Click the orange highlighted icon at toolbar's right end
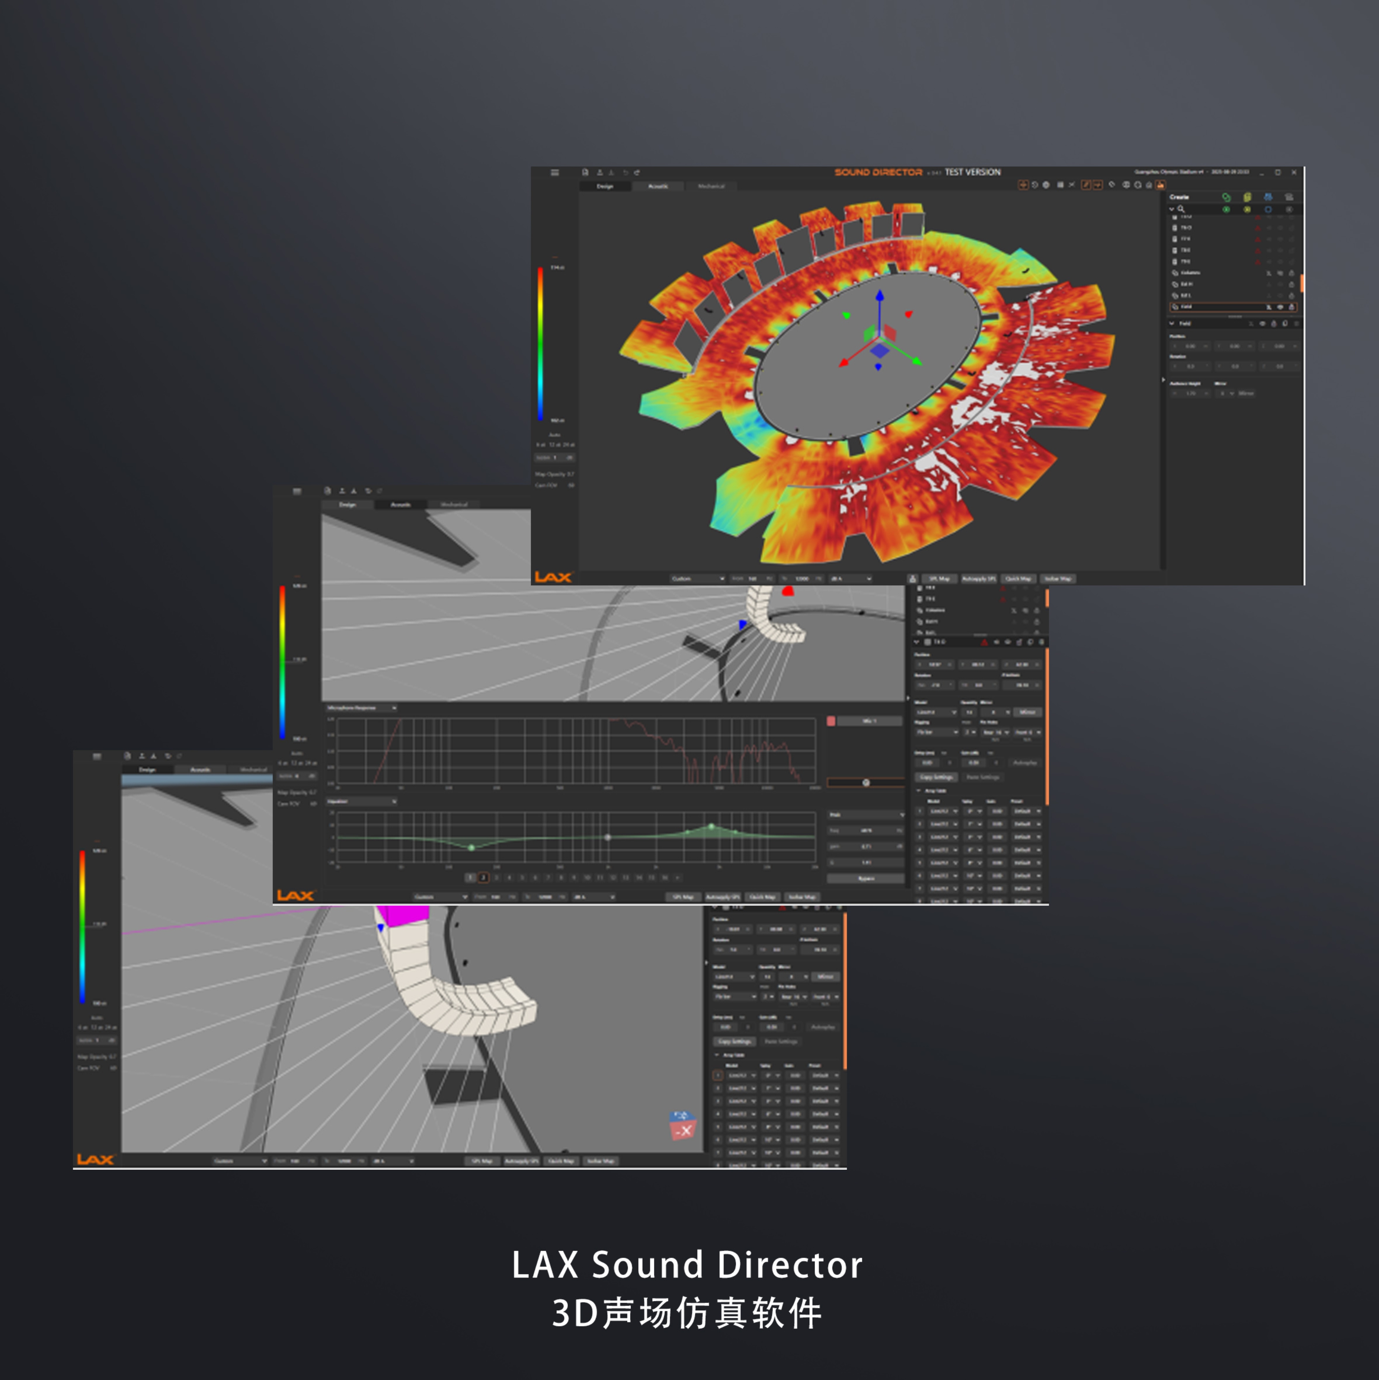1379x1380 pixels. pyautogui.click(x=1161, y=185)
